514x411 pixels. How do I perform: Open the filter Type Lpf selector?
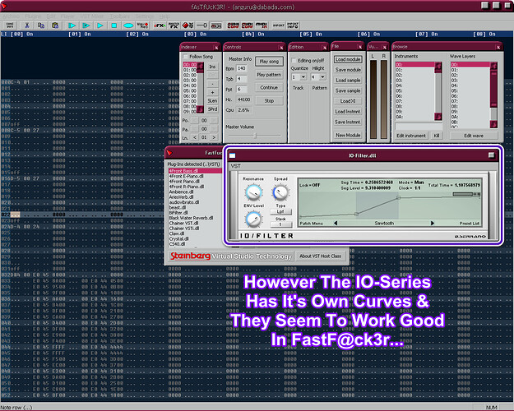(280, 212)
